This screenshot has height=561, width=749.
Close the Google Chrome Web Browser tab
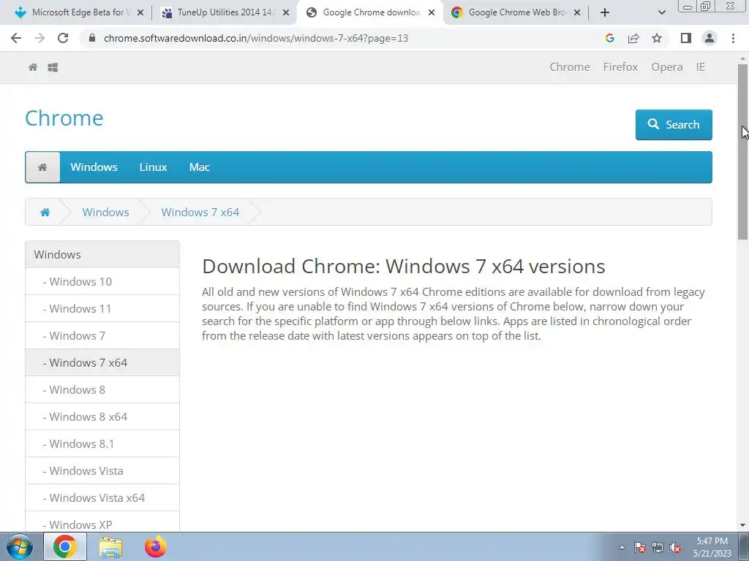[577, 12]
